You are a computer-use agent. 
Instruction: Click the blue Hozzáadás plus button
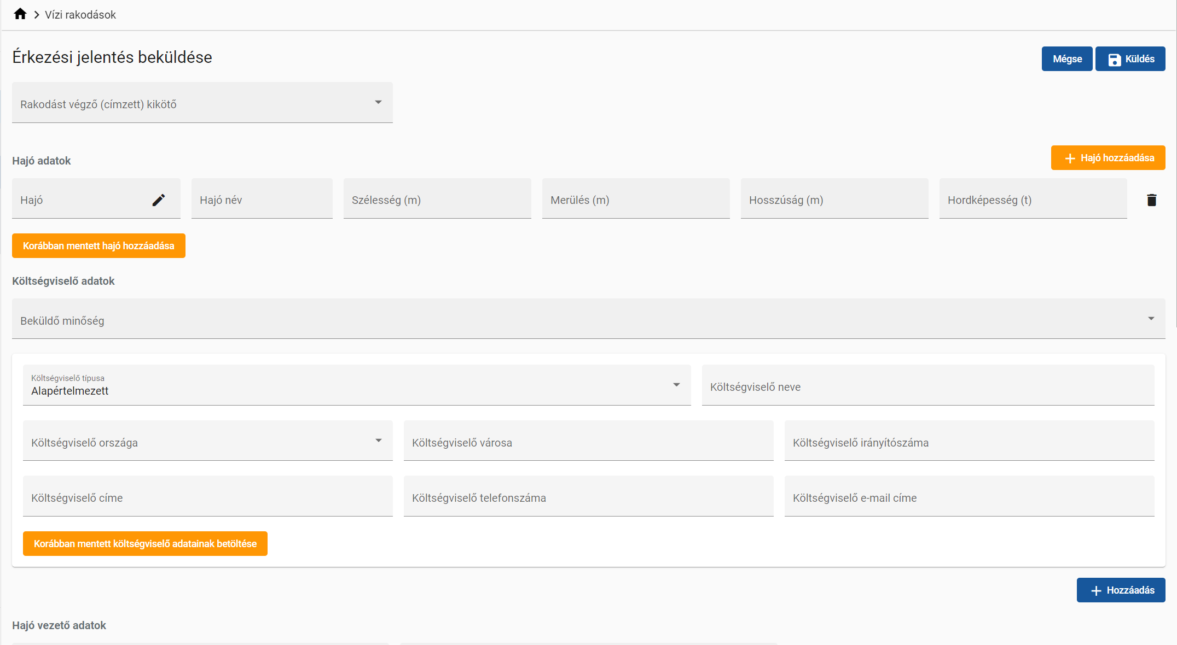pos(1121,590)
